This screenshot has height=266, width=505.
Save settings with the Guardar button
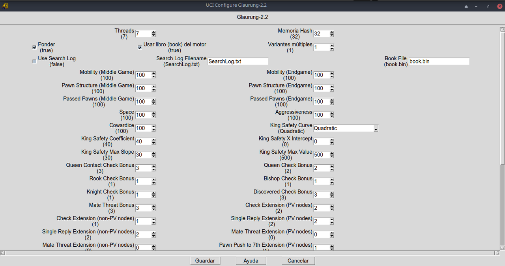tap(205, 261)
